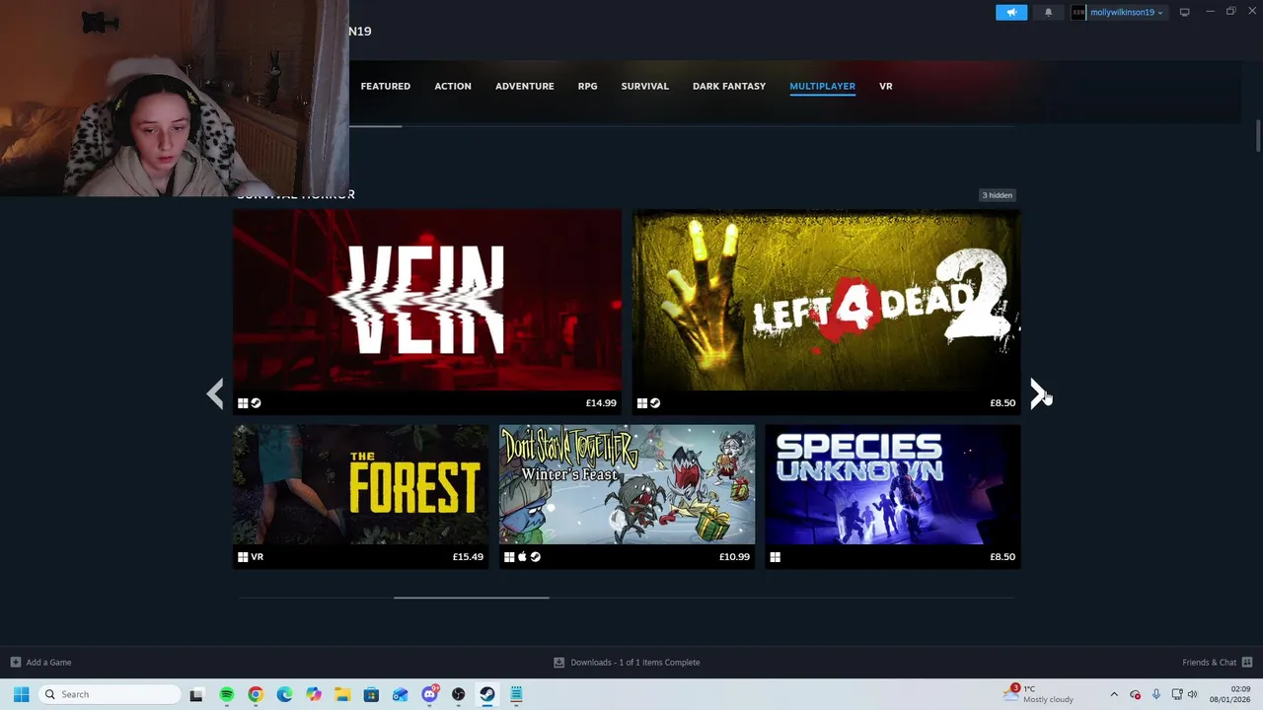Open the Adventure genre tab
The image size is (1263, 710).
524,86
